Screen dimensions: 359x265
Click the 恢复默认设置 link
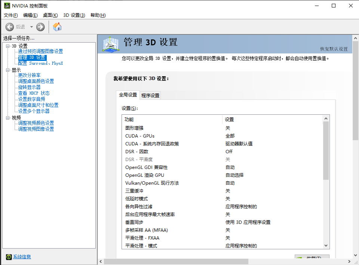coord(334,49)
